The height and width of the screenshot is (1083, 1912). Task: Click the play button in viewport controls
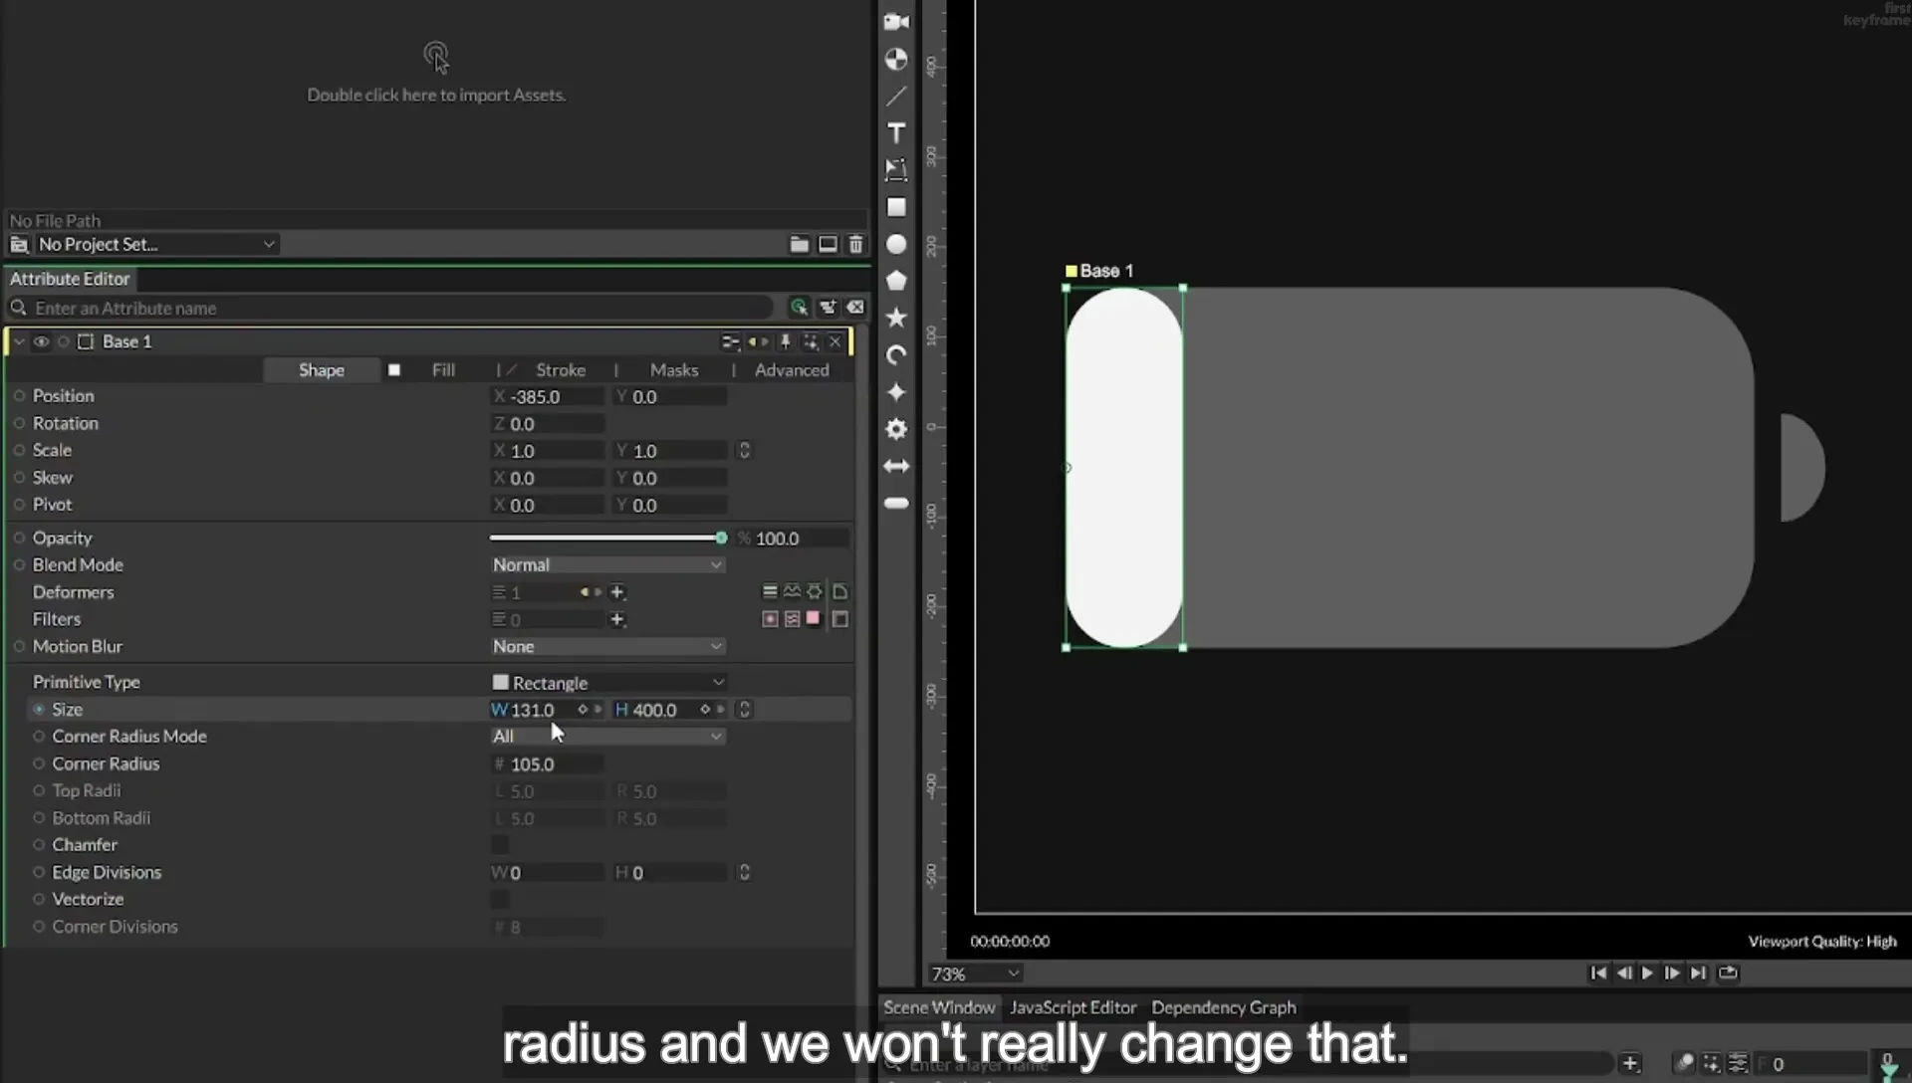(x=1647, y=974)
